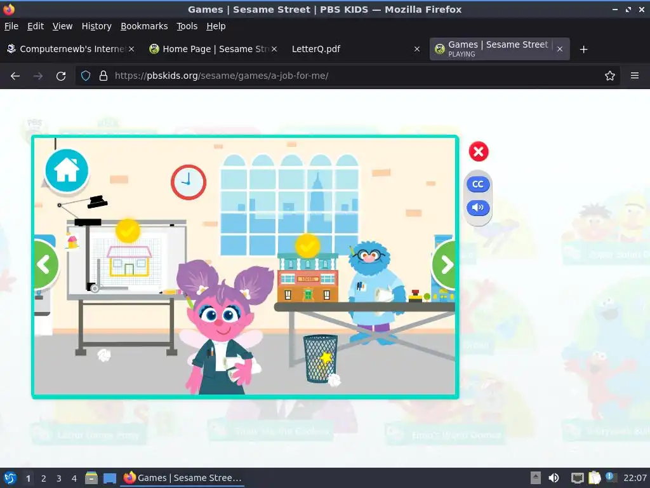Click the yellow checkmark on the drafting board
This screenshot has width=650, height=488.
(x=128, y=231)
